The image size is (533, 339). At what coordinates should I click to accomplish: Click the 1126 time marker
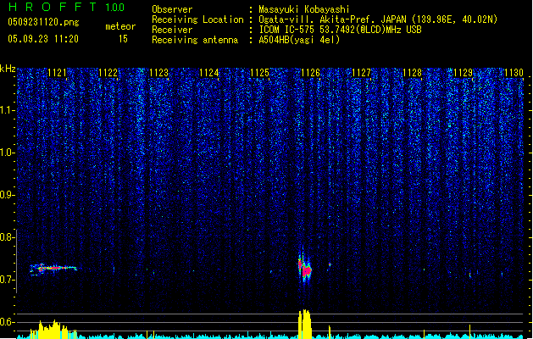click(x=310, y=73)
